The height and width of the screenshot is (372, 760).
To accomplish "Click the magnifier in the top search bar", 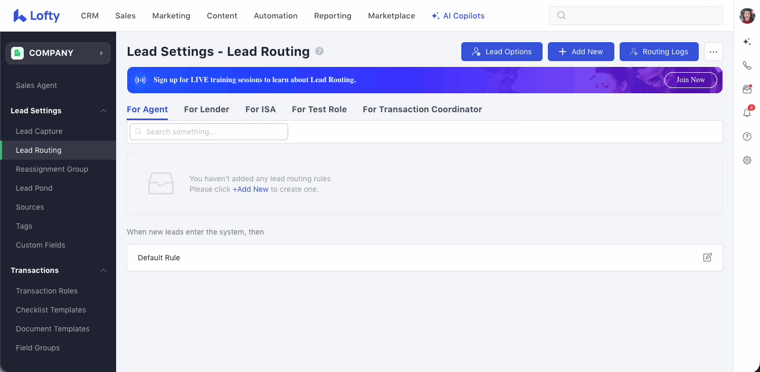I will pos(562,16).
